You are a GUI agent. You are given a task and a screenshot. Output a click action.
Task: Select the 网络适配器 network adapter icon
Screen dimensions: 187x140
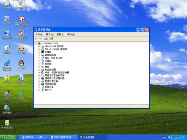point(43,84)
